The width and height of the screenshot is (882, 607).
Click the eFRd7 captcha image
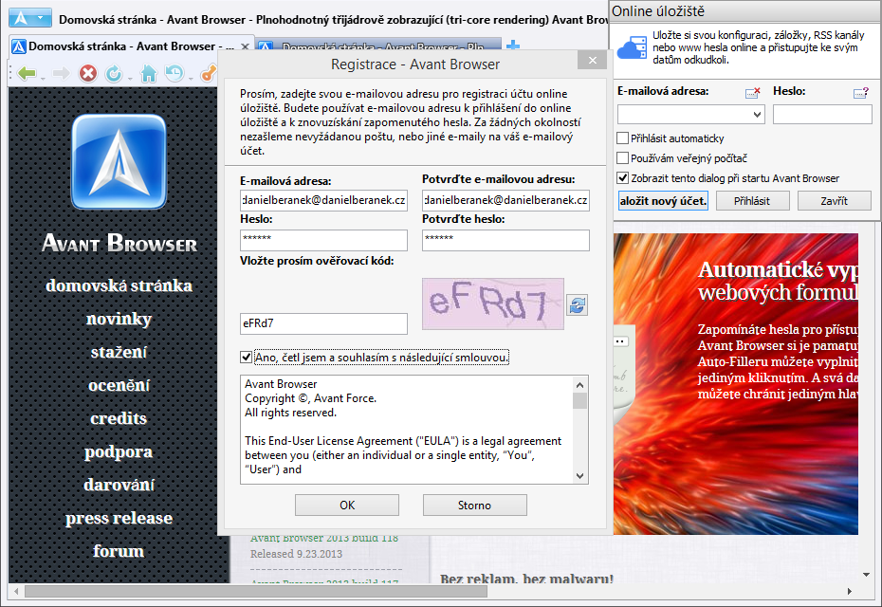(493, 303)
